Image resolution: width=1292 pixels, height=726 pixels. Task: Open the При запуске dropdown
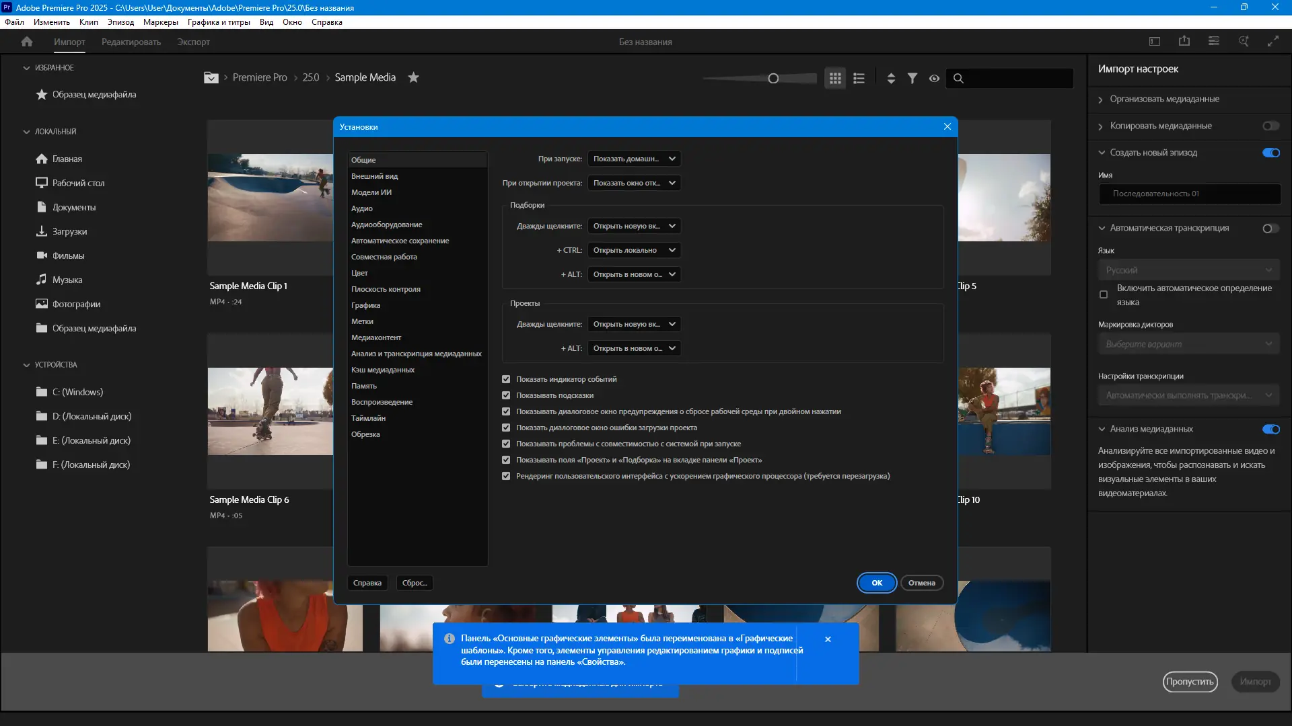pyautogui.click(x=634, y=159)
